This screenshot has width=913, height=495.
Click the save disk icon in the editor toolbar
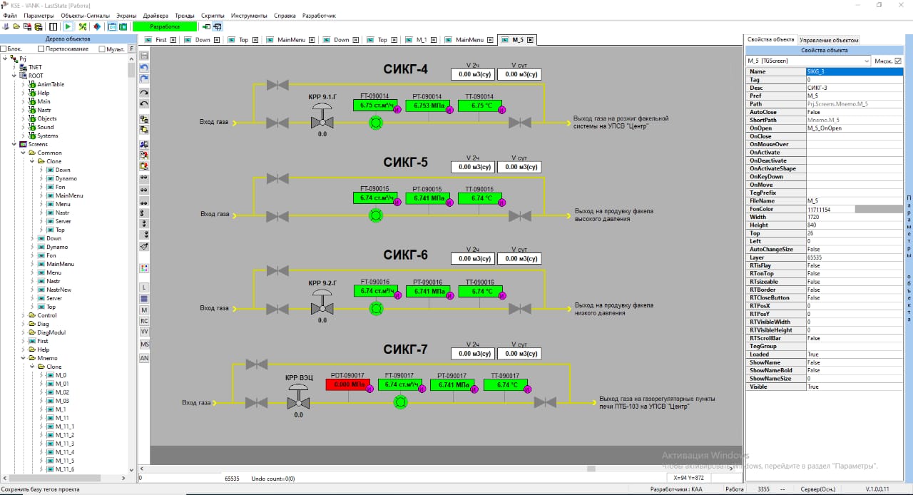144,55
